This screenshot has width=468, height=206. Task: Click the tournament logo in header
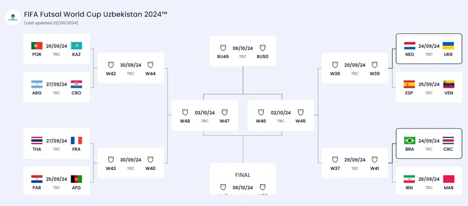(x=12, y=18)
